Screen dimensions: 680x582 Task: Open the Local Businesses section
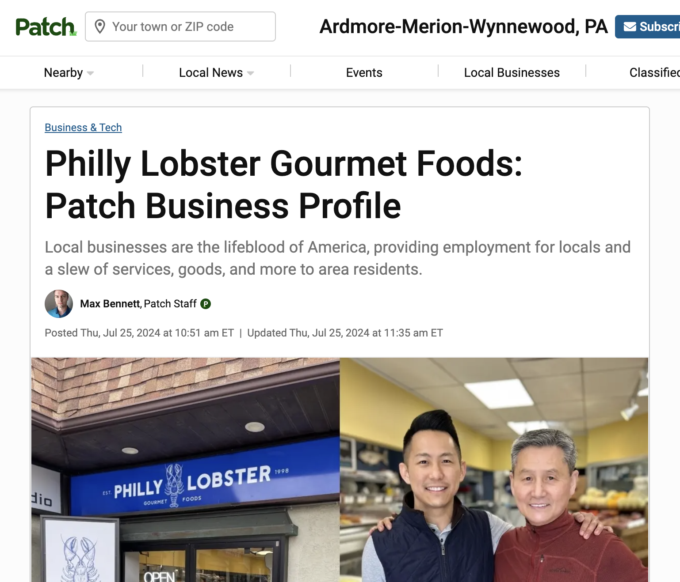512,72
